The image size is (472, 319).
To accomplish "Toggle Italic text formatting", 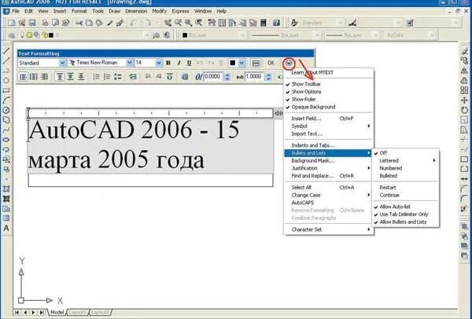I will pos(179,63).
